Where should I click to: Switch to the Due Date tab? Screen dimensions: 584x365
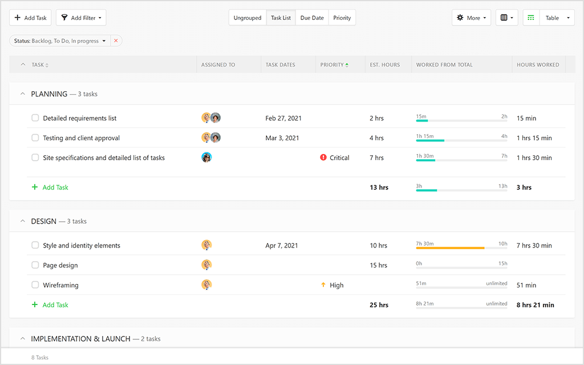pos(312,18)
